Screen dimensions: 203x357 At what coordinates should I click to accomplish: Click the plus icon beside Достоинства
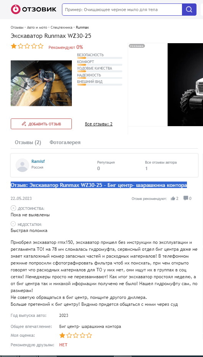coord(13,208)
